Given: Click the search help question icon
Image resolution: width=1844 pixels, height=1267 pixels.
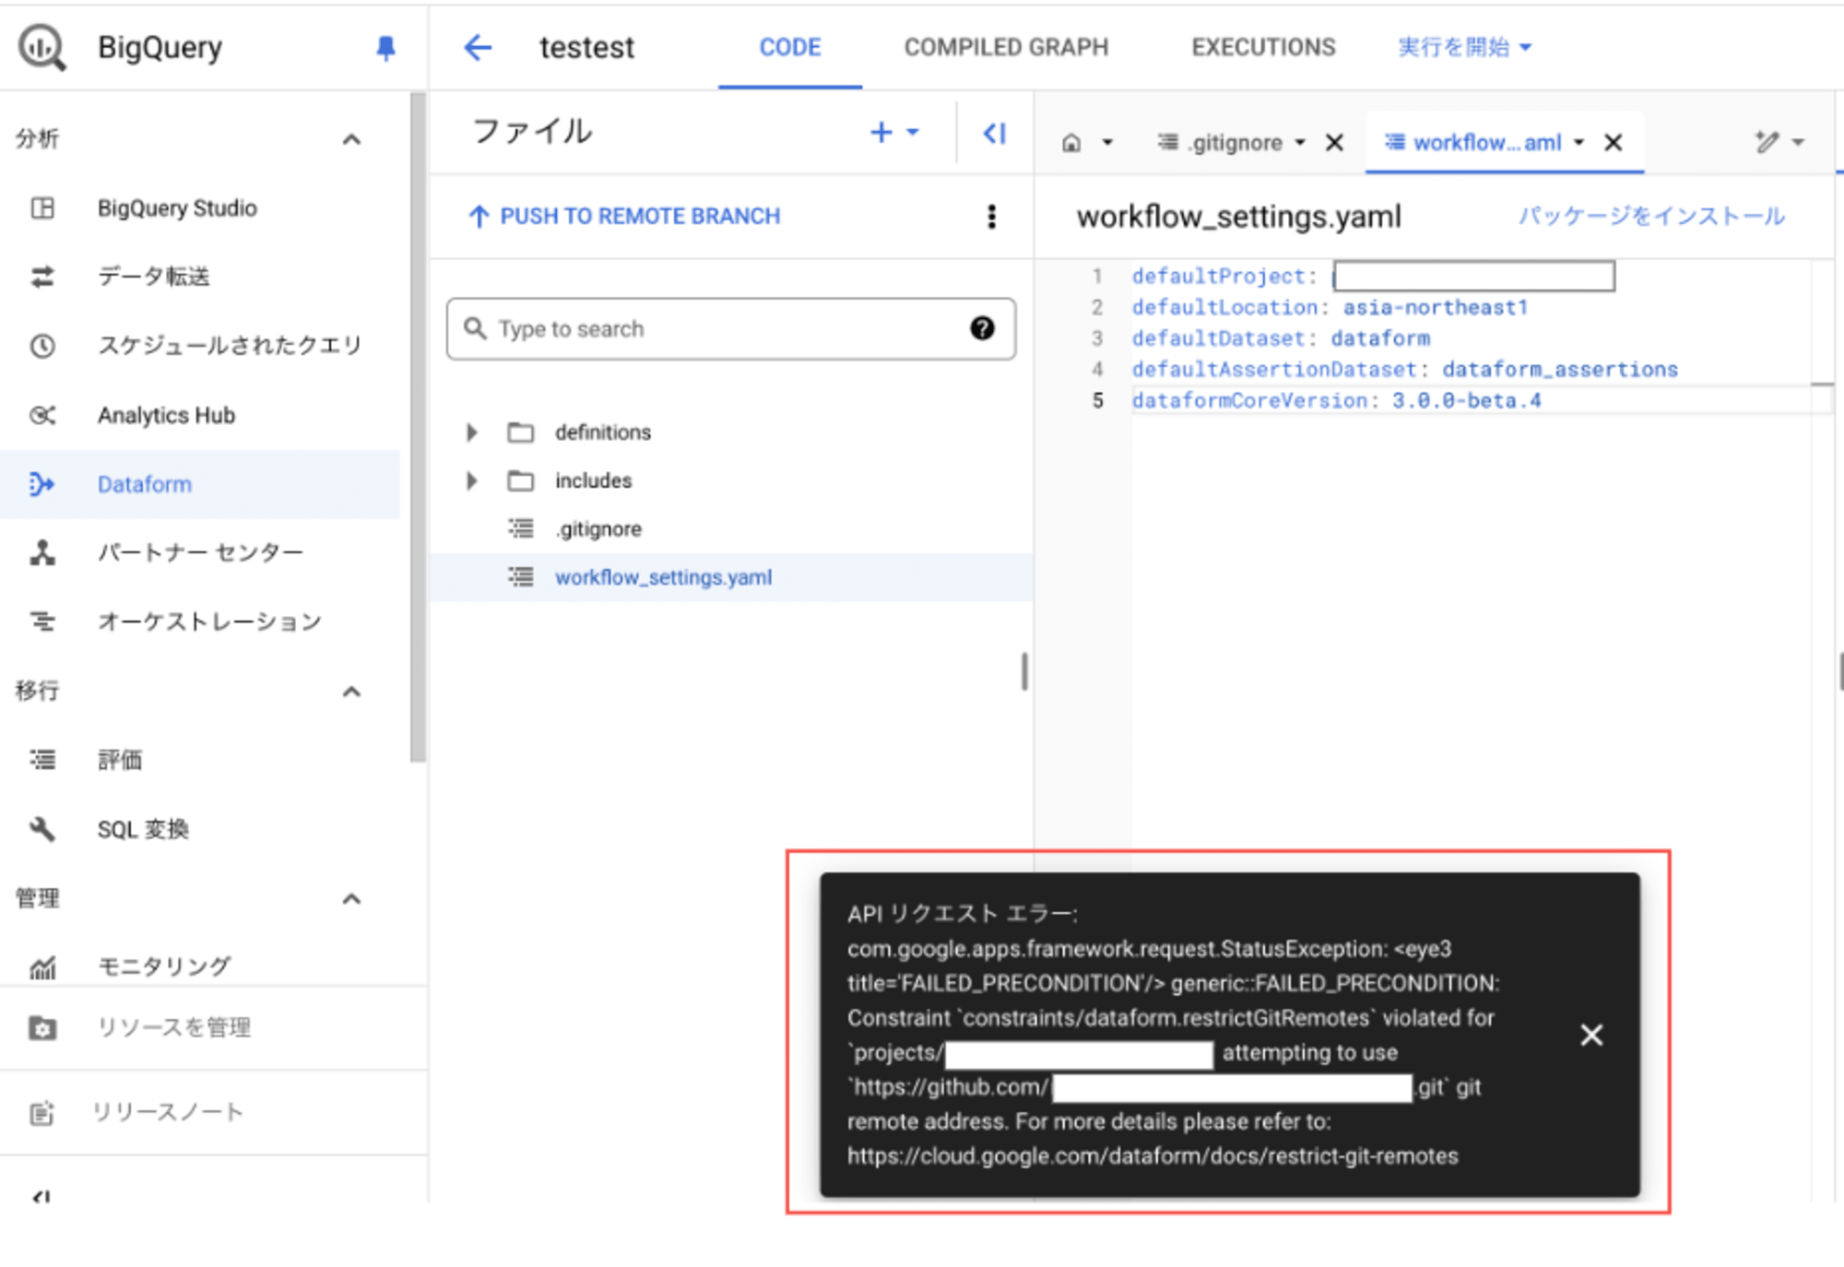Looking at the screenshot, I should 982,328.
